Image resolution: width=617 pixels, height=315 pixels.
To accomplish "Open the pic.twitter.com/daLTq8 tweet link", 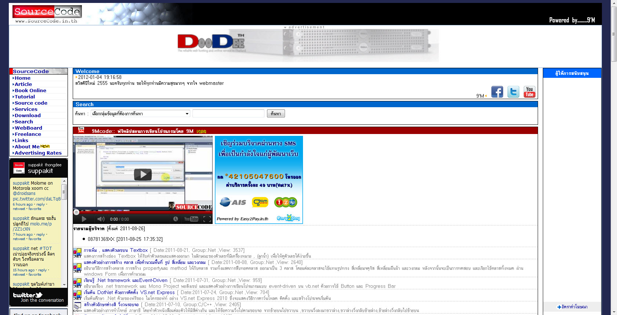I will 36,199.
